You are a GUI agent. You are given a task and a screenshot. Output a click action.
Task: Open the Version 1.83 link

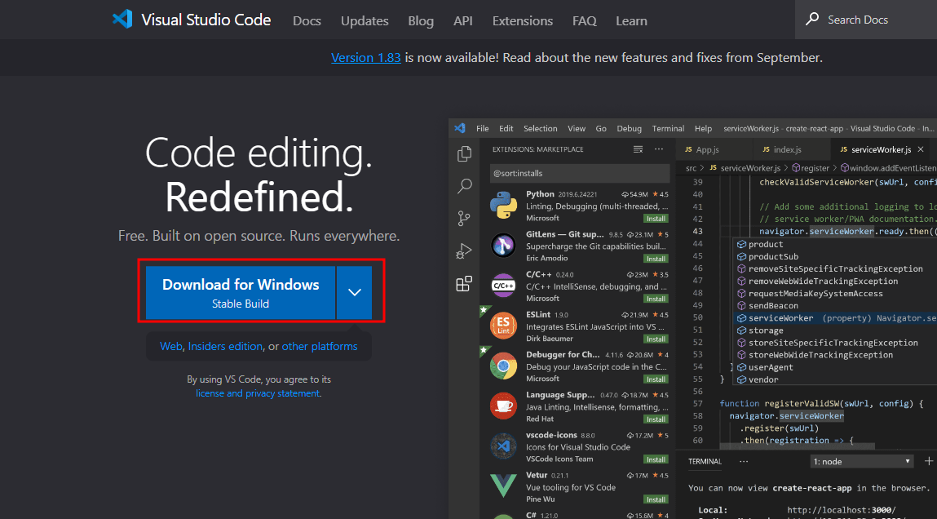[365, 58]
